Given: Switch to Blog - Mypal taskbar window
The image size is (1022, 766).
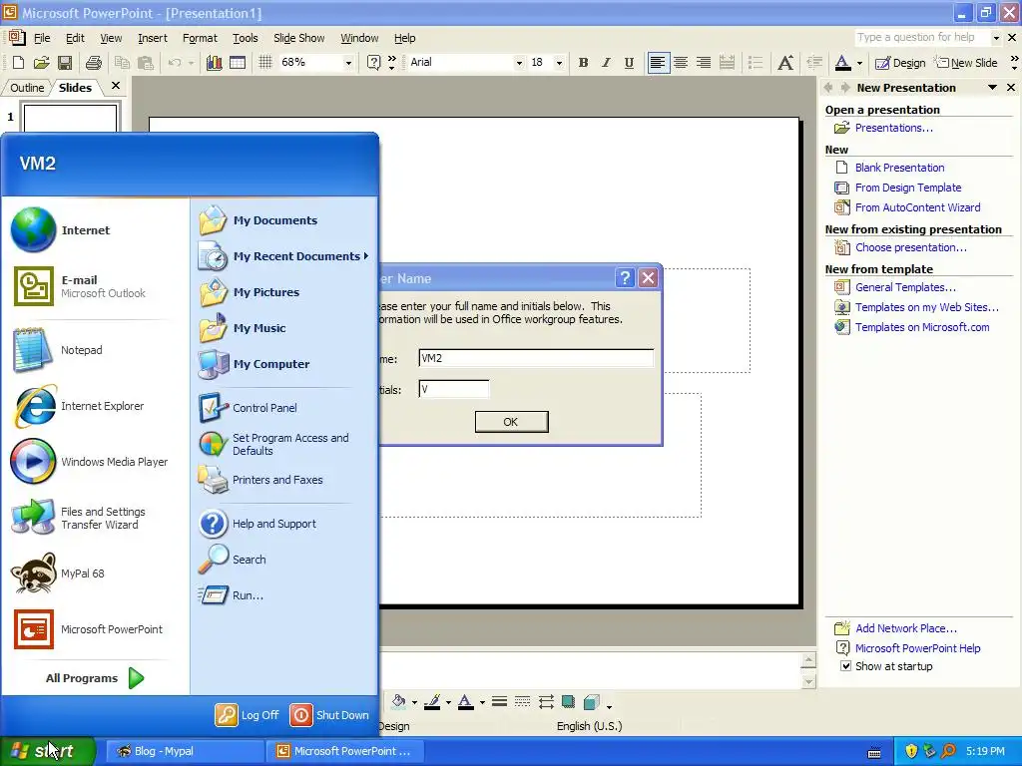Looking at the screenshot, I should 185,751.
